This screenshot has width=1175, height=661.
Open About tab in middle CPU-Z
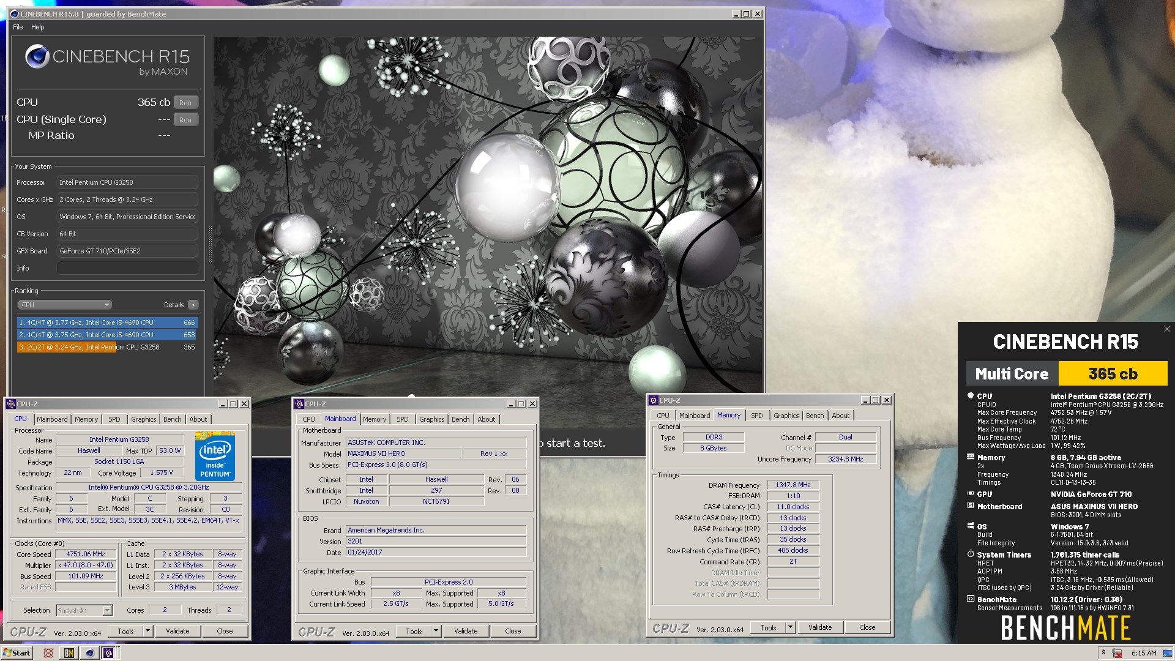tap(487, 419)
